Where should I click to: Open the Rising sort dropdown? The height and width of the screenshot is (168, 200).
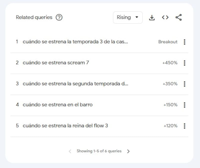coord(127,17)
